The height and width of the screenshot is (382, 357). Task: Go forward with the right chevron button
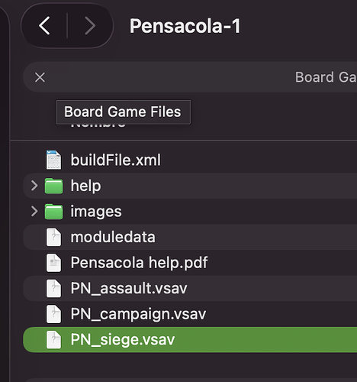[x=90, y=26]
